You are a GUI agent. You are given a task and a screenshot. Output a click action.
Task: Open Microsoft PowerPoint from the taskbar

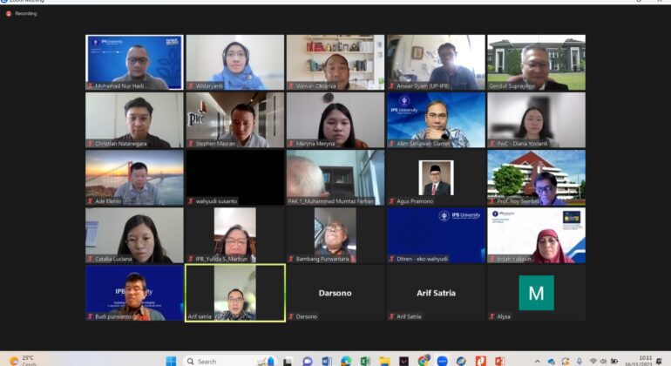[x=500, y=362]
